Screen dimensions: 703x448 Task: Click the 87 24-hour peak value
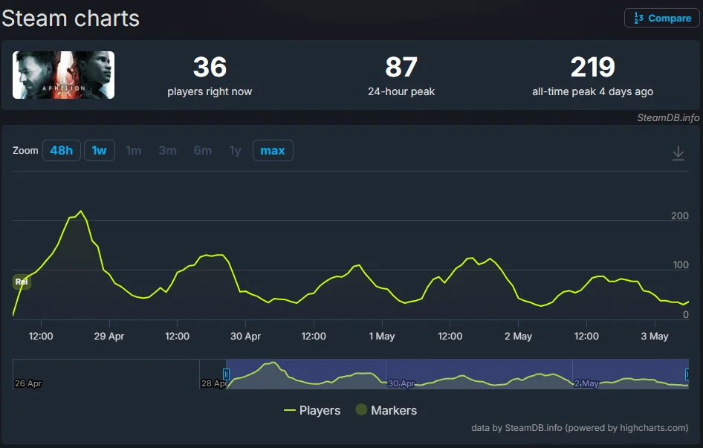(x=401, y=68)
